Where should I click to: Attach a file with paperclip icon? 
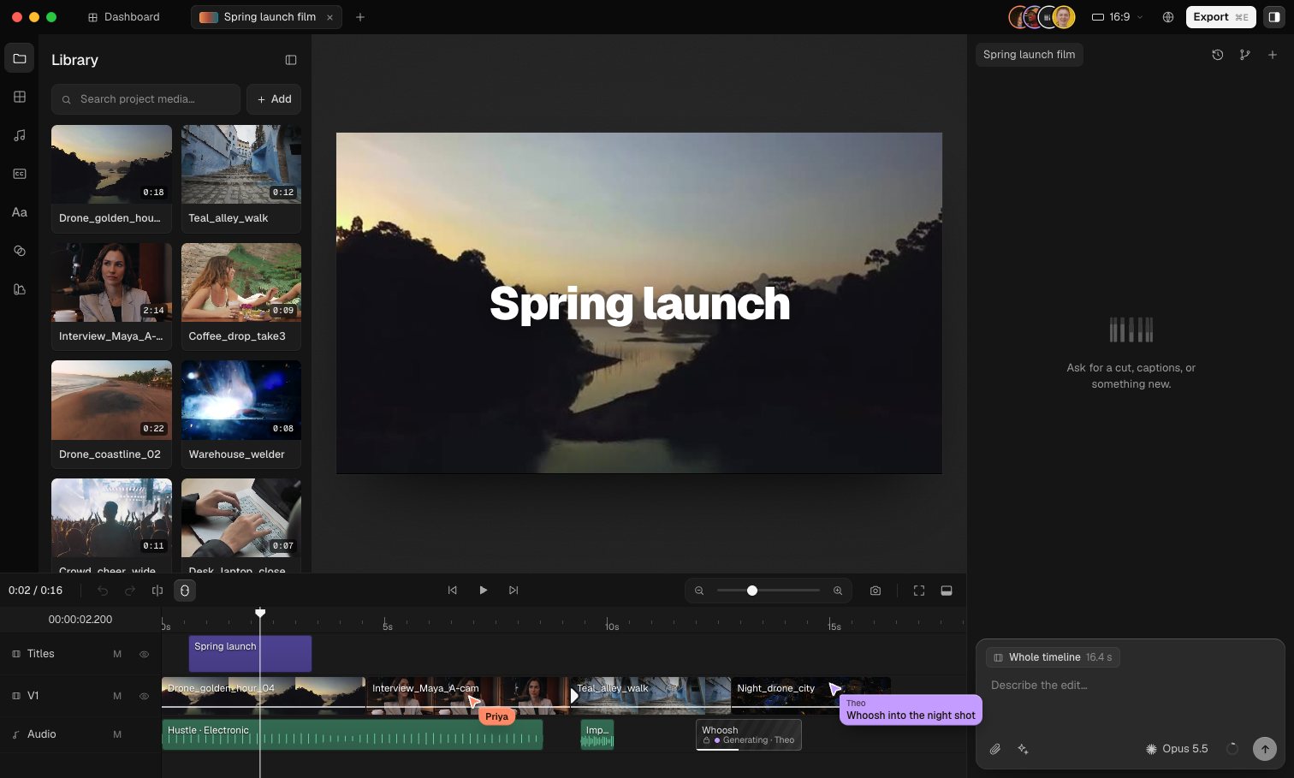[x=995, y=749]
